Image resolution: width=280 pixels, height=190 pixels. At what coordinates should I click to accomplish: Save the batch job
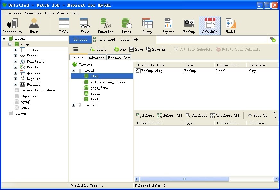tap(136, 49)
